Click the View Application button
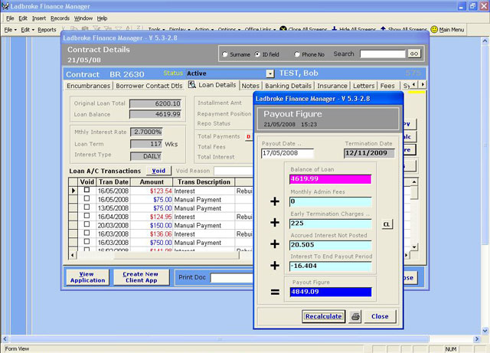 [x=87, y=277]
